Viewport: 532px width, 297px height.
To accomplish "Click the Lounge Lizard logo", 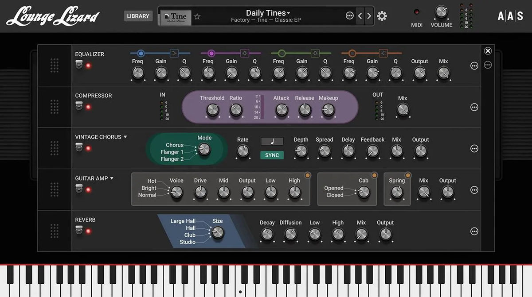I will pyautogui.click(x=53, y=15).
